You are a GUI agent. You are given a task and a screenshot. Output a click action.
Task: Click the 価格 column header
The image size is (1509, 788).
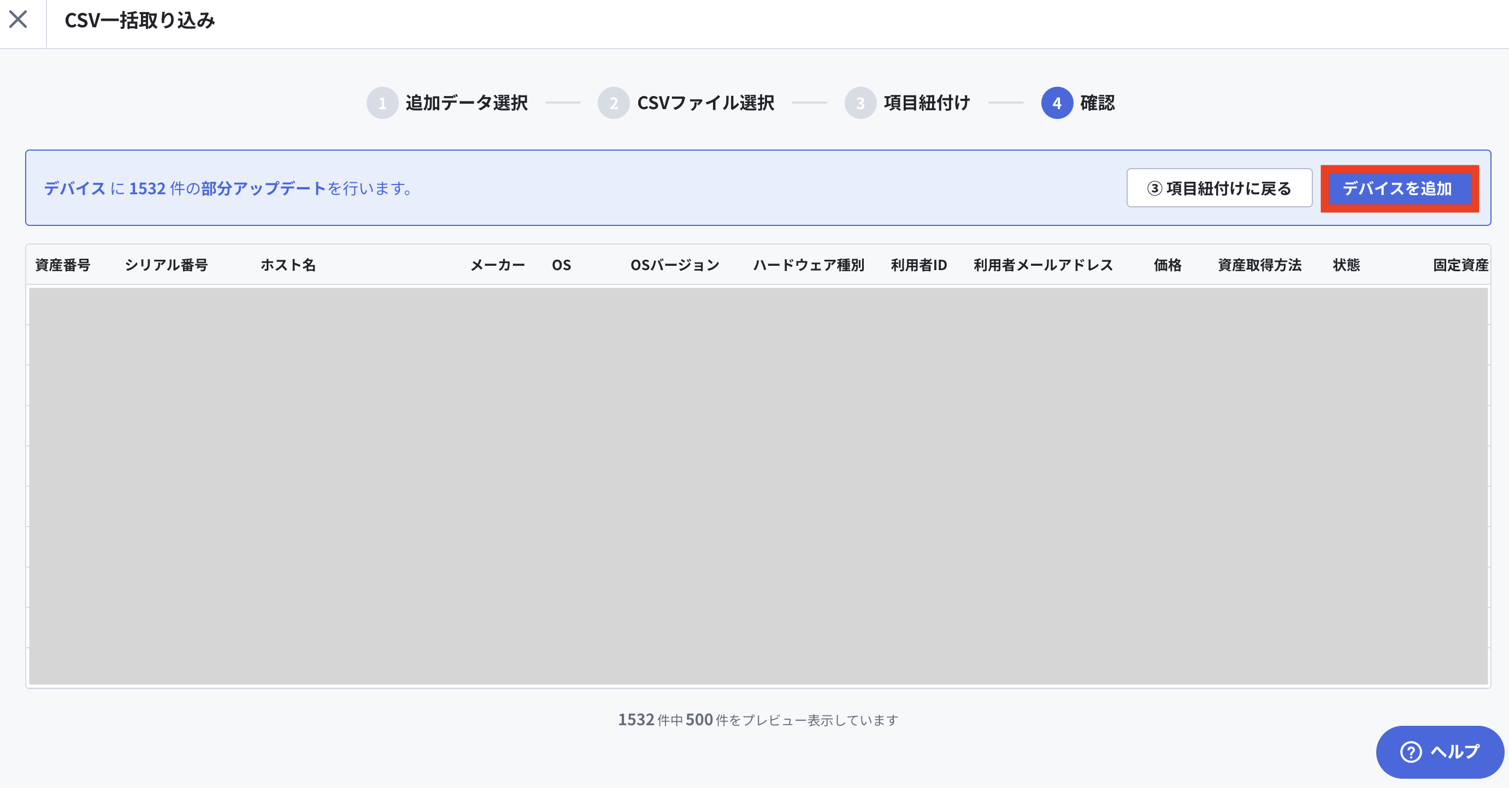pos(1168,265)
